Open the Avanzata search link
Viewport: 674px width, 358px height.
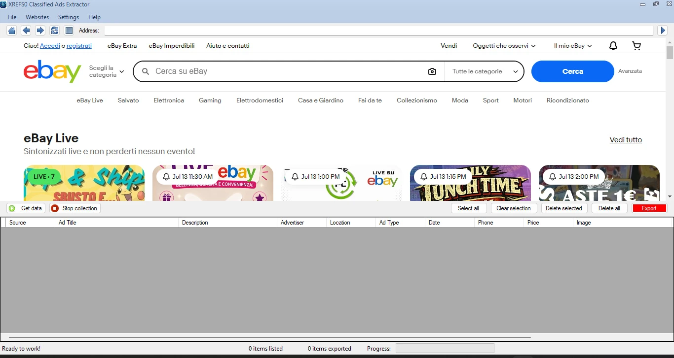[630, 71]
